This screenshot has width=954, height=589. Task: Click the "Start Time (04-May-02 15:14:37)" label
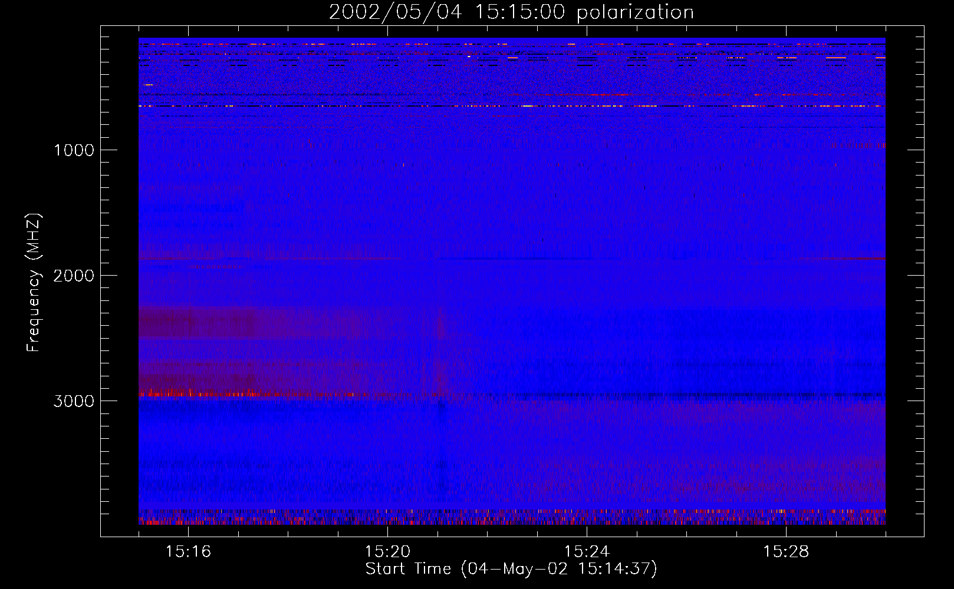click(x=511, y=569)
